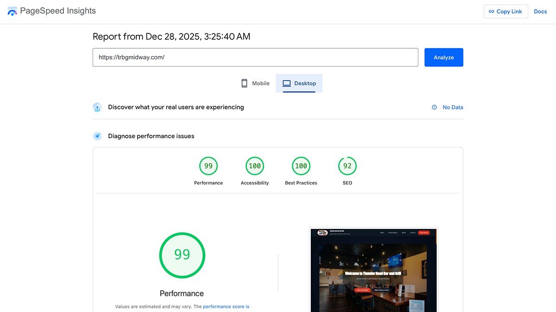This screenshot has width=556, height=312.
Task: Click the chain-link icon on Copy Link button
Action: pos(493,11)
